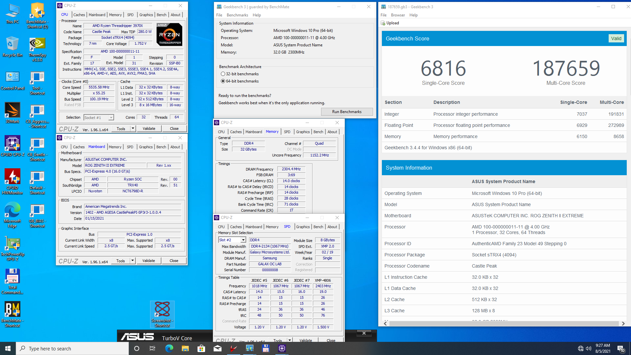631x355 pixels.
Task: Click CPU-Z taskbar icon
Action: coord(282,348)
